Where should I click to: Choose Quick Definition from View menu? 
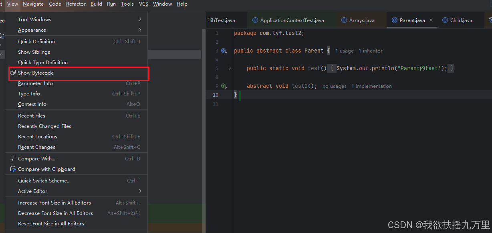click(x=76, y=41)
